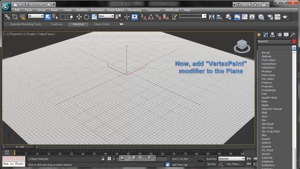The width and height of the screenshot is (300, 169).
Task: Open the MAXScript menu
Action: click(172, 10)
